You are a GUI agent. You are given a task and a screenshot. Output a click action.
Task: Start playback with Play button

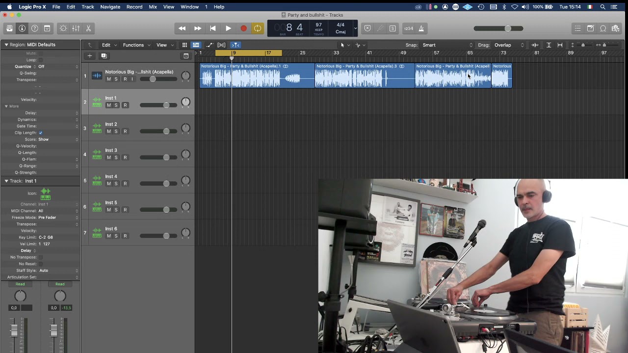click(x=228, y=28)
